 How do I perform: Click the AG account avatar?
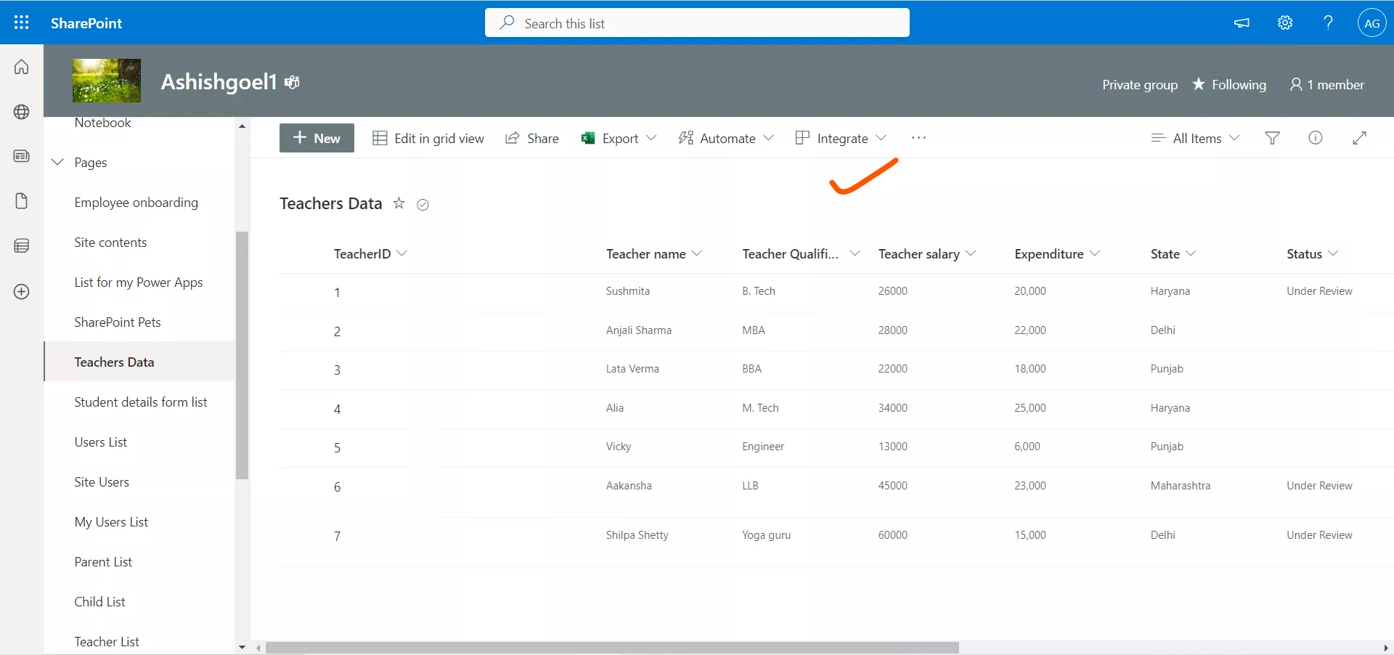[1372, 23]
